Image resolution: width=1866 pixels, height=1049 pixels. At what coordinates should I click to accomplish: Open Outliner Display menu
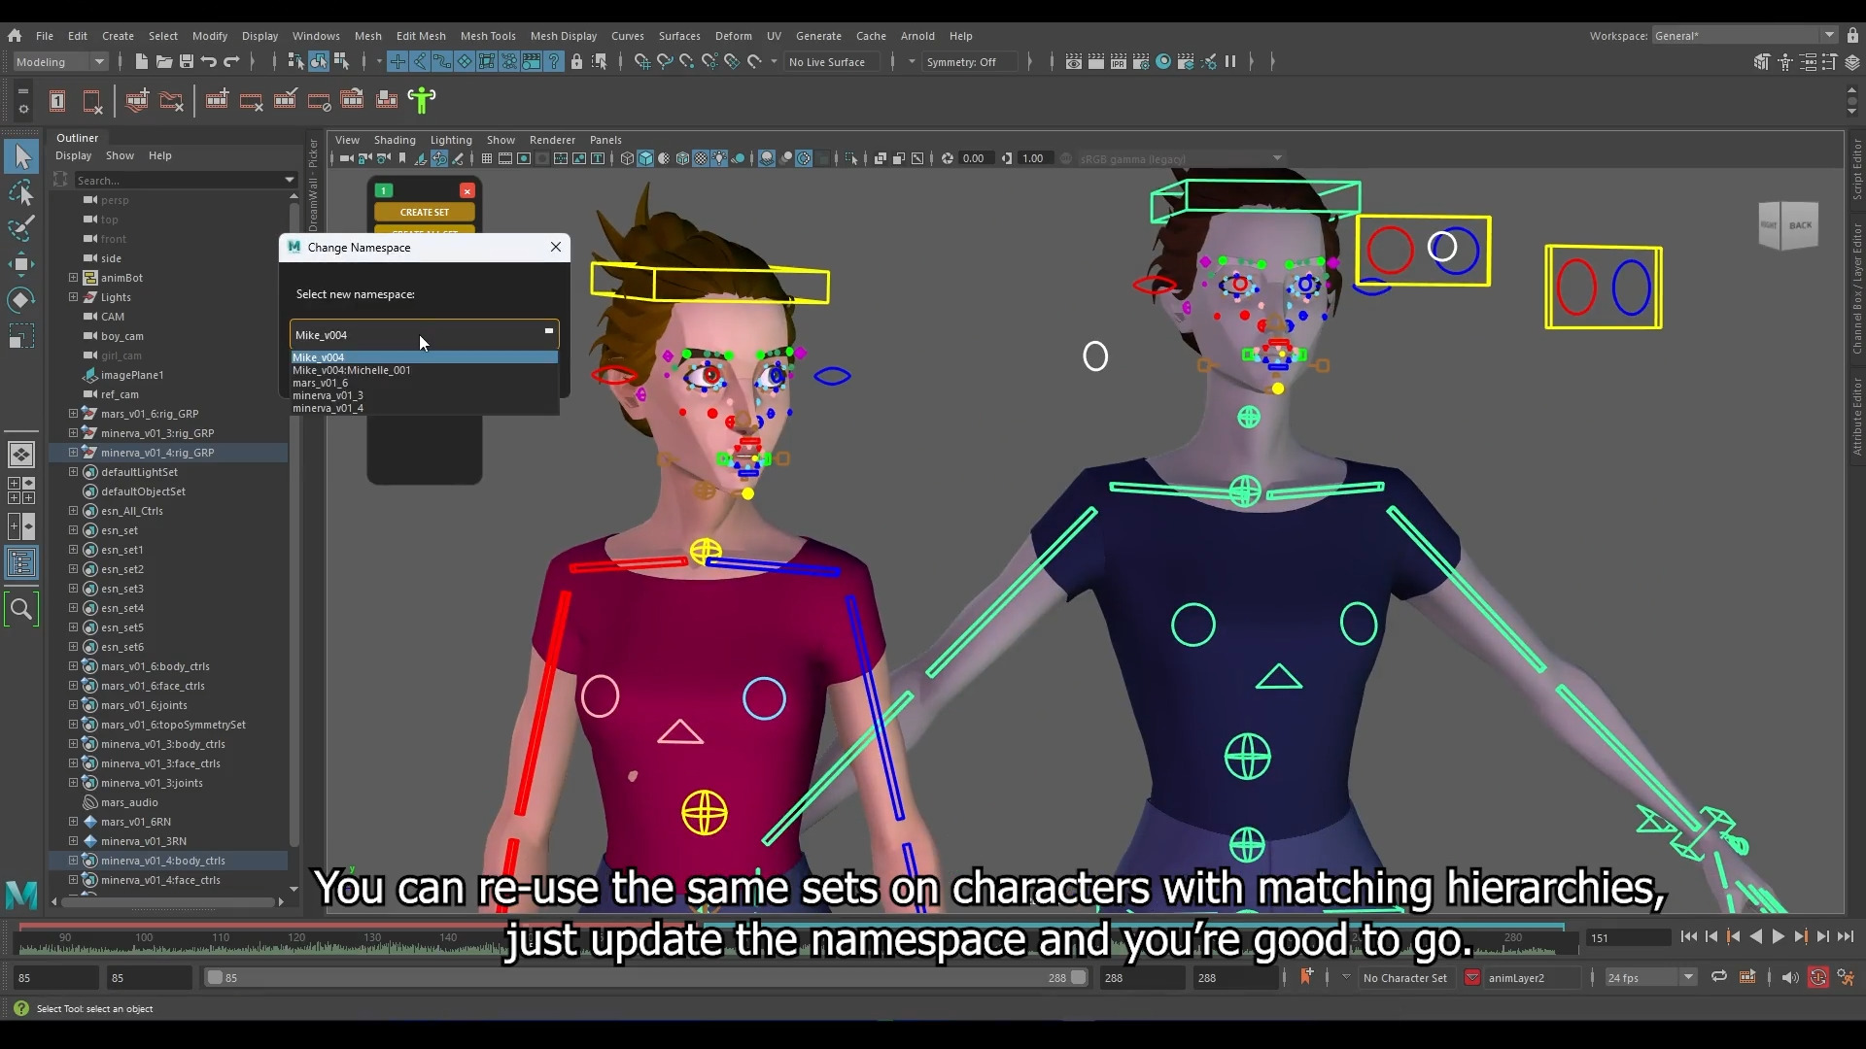pyautogui.click(x=74, y=155)
